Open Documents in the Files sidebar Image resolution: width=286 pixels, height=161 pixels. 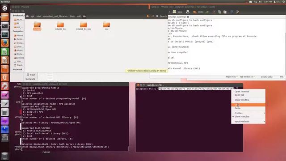18,43
